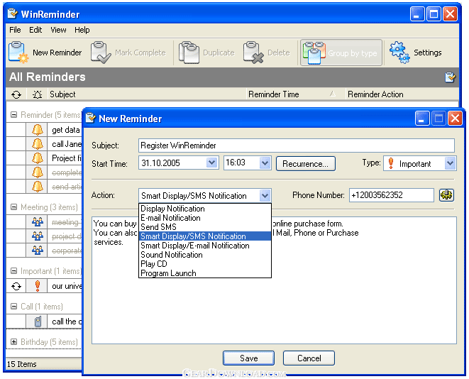The width and height of the screenshot is (469, 379).
Task: Click the people icon on 'corporate' row
Action: click(x=38, y=250)
